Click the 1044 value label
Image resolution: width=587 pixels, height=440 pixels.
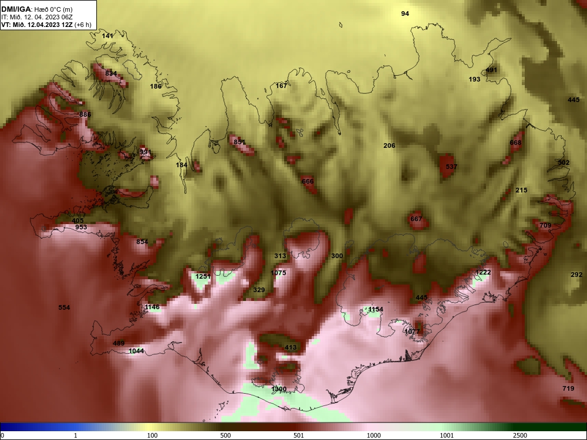(x=136, y=351)
